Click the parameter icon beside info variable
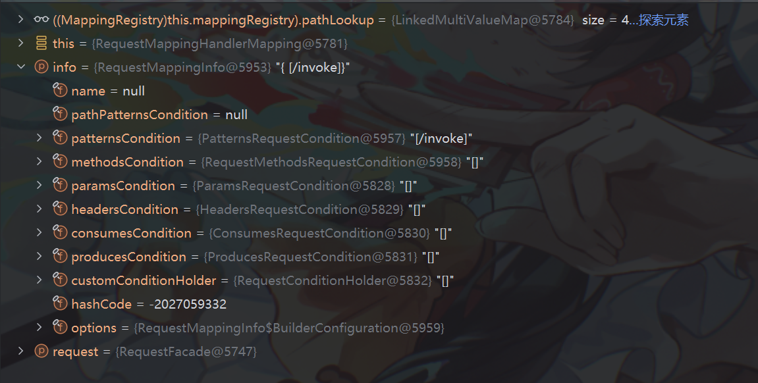The image size is (758, 383). click(41, 66)
